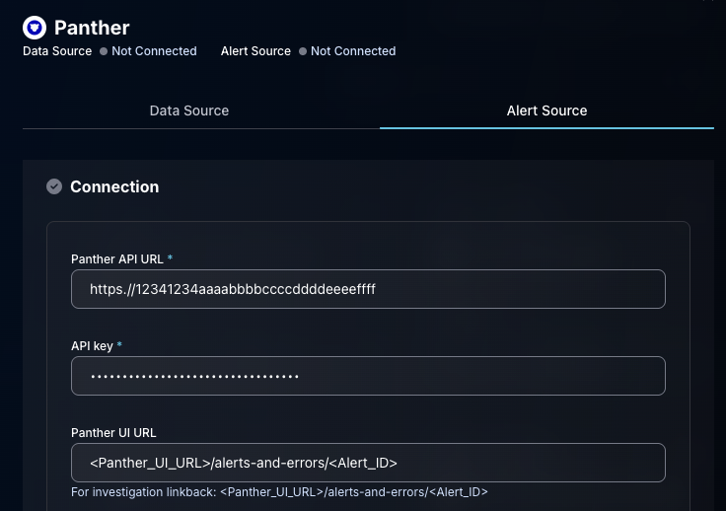The height and width of the screenshot is (511, 726).
Task: Click the Panther logo icon
Action: (x=35, y=28)
